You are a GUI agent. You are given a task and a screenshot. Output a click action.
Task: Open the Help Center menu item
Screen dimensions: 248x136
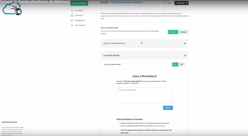click(80, 25)
